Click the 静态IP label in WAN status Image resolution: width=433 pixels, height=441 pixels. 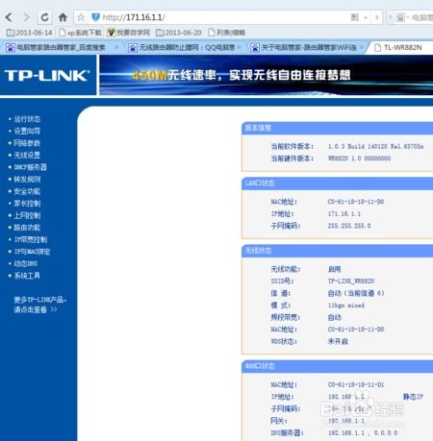click(413, 397)
